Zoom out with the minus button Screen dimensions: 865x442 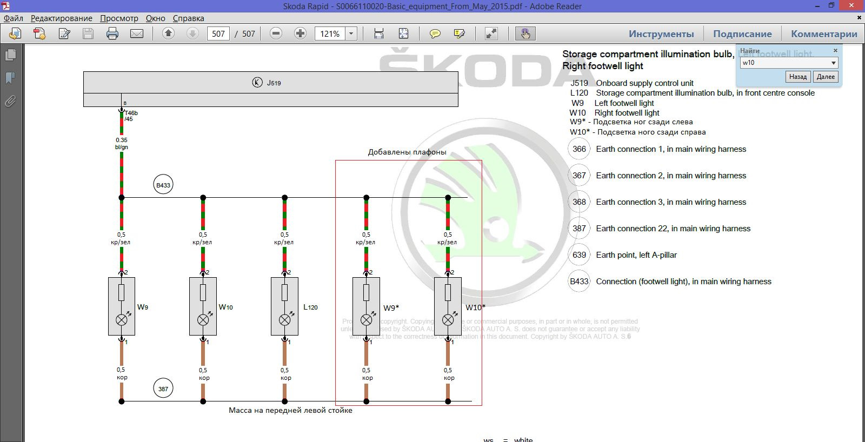[x=276, y=34]
